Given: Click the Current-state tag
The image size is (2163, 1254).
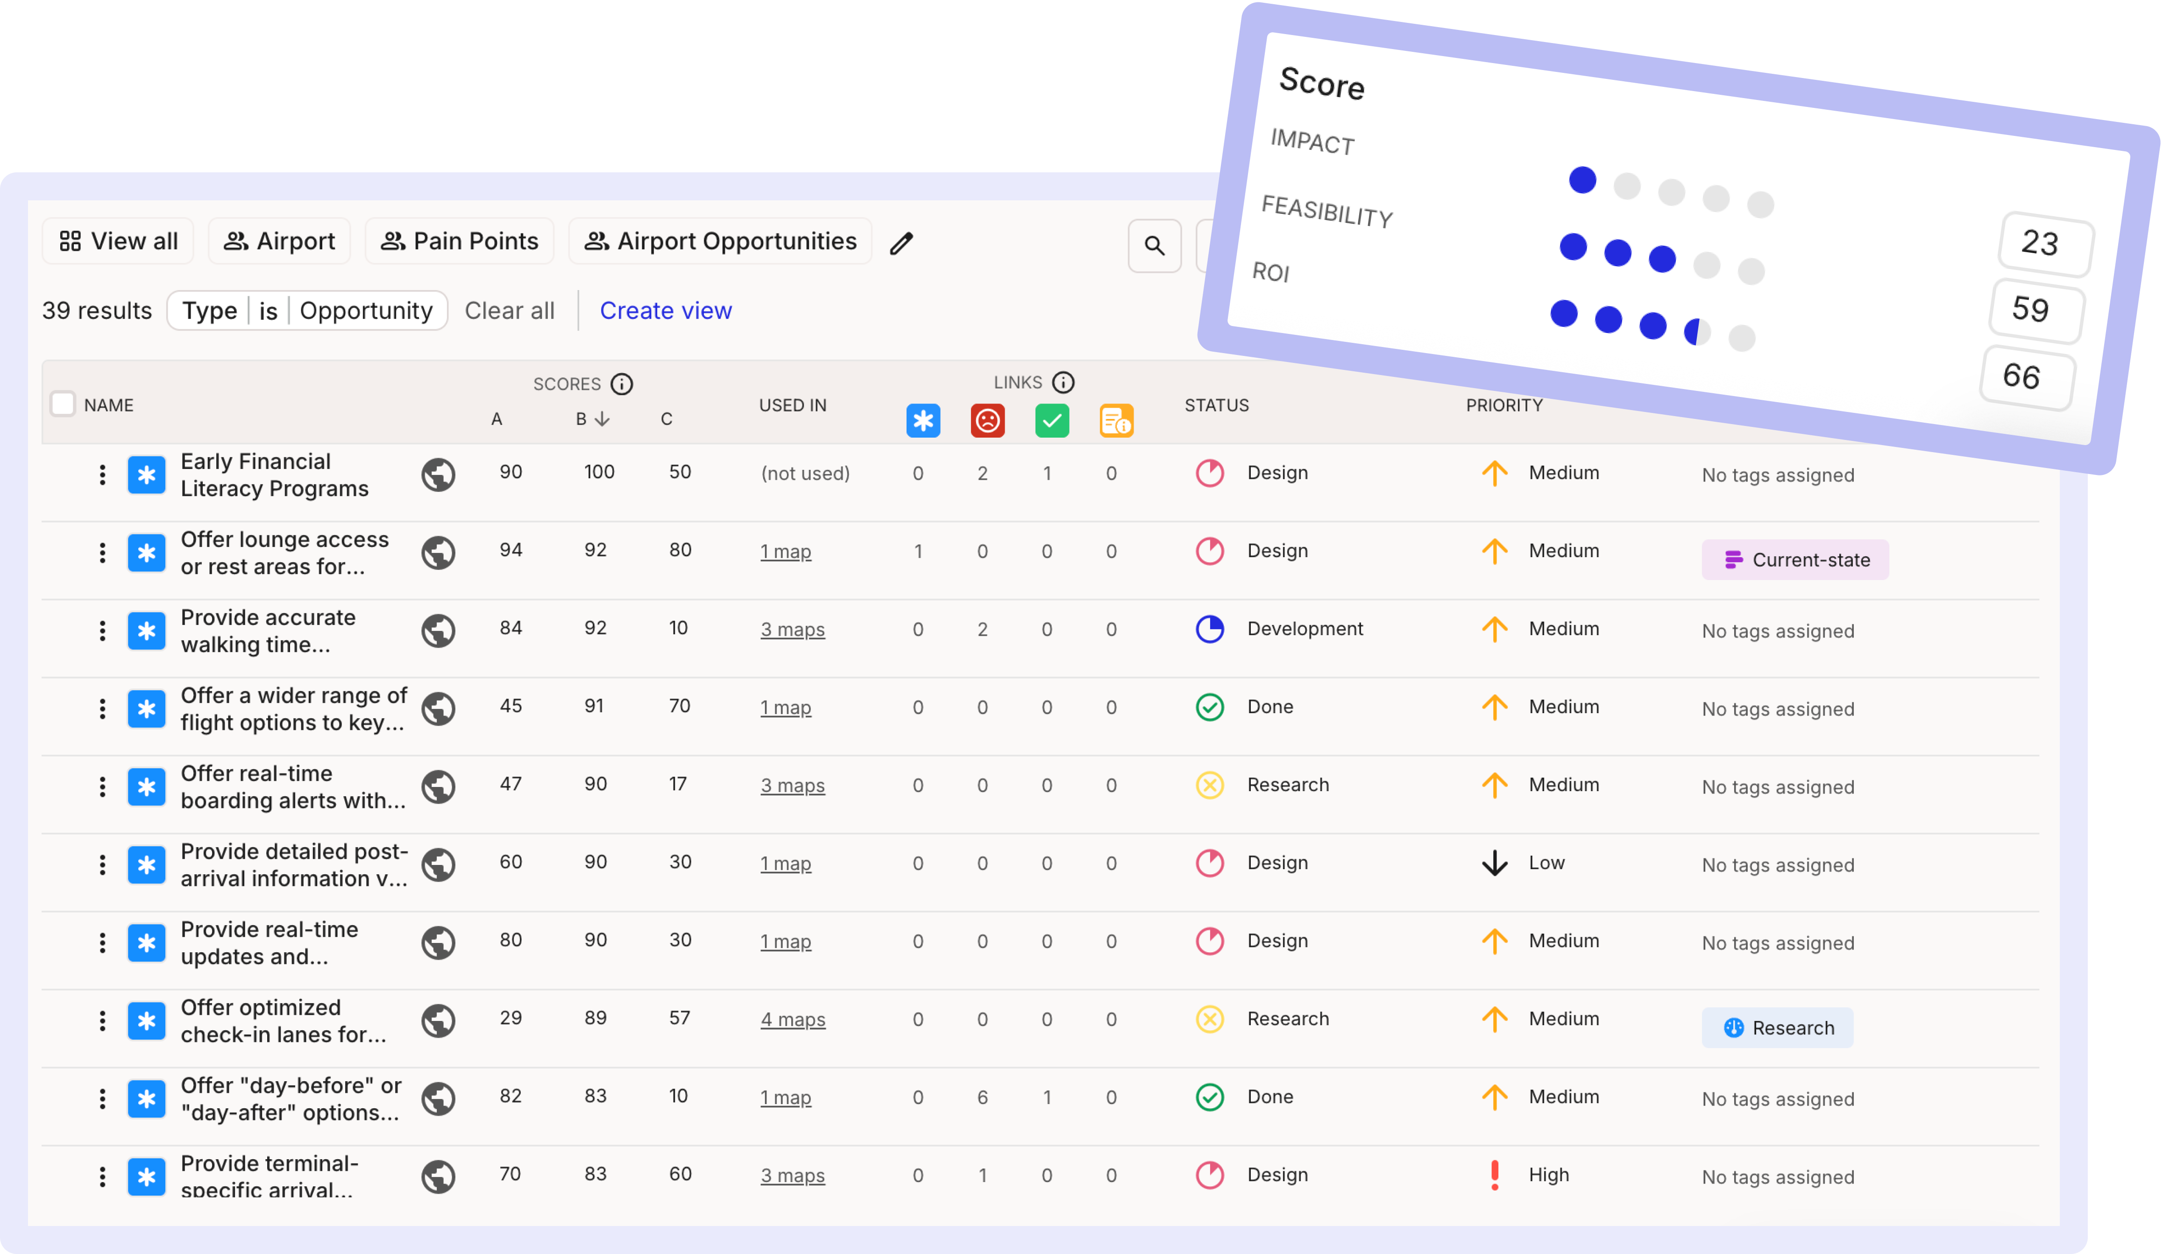Looking at the screenshot, I should (1795, 560).
